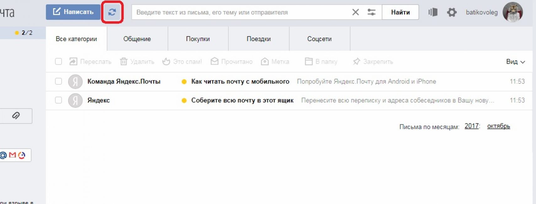Click the preview text Перенесите всю переписку

click(398, 100)
